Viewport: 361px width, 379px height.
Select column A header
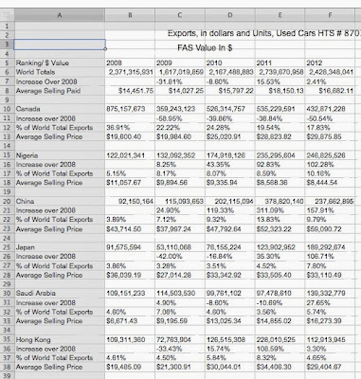click(x=60, y=15)
